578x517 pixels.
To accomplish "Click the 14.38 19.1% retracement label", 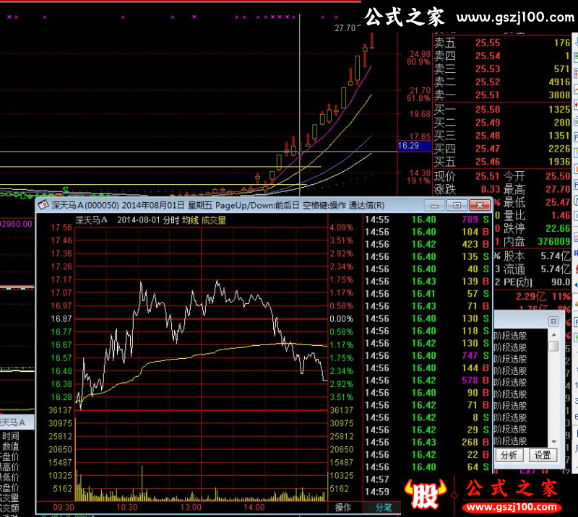I will (x=419, y=177).
